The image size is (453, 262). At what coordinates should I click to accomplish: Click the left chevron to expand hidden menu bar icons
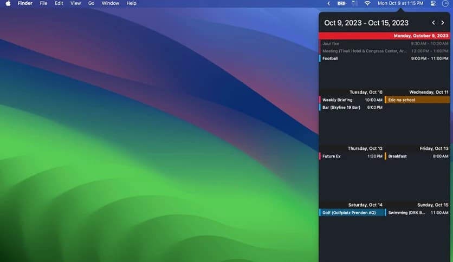point(328,3)
